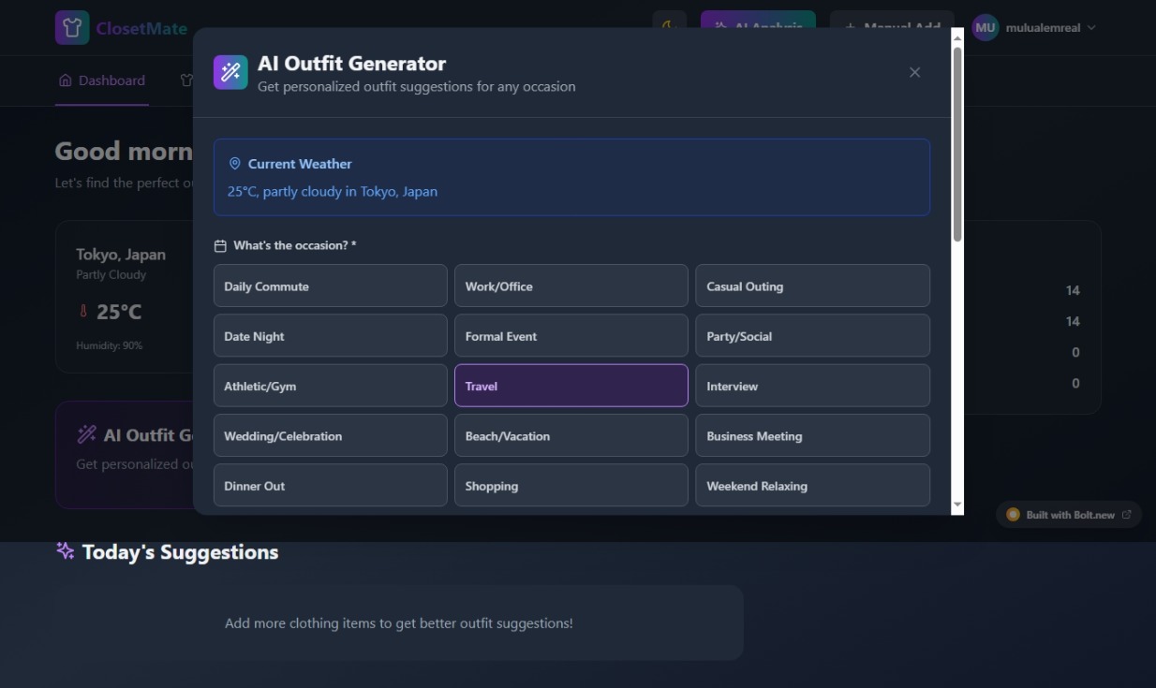Select the Formal Event occasion
Viewport: 1156px width, 688px height.
pyautogui.click(x=571, y=335)
